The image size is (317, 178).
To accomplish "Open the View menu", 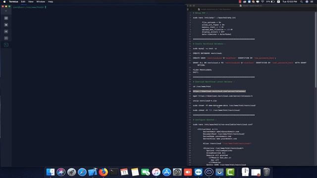I will point(31,1).
